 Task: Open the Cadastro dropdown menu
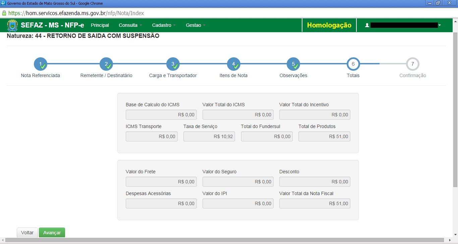164,25
